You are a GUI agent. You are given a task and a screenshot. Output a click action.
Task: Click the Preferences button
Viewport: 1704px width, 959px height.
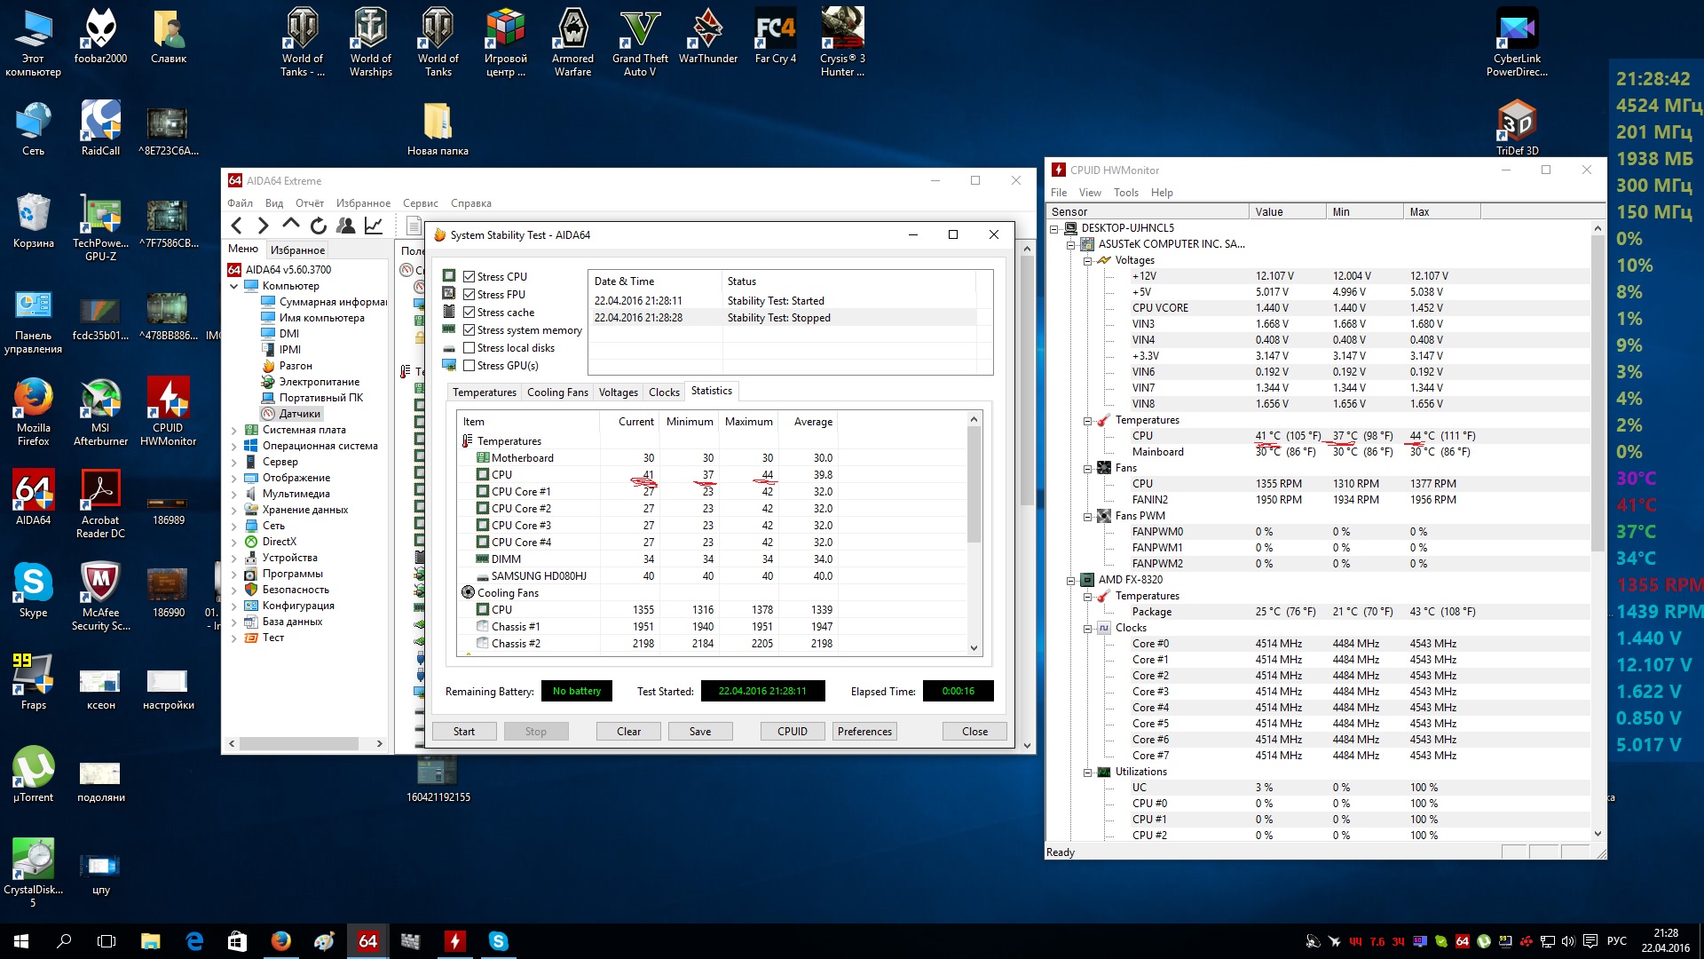tap(864, 732)
